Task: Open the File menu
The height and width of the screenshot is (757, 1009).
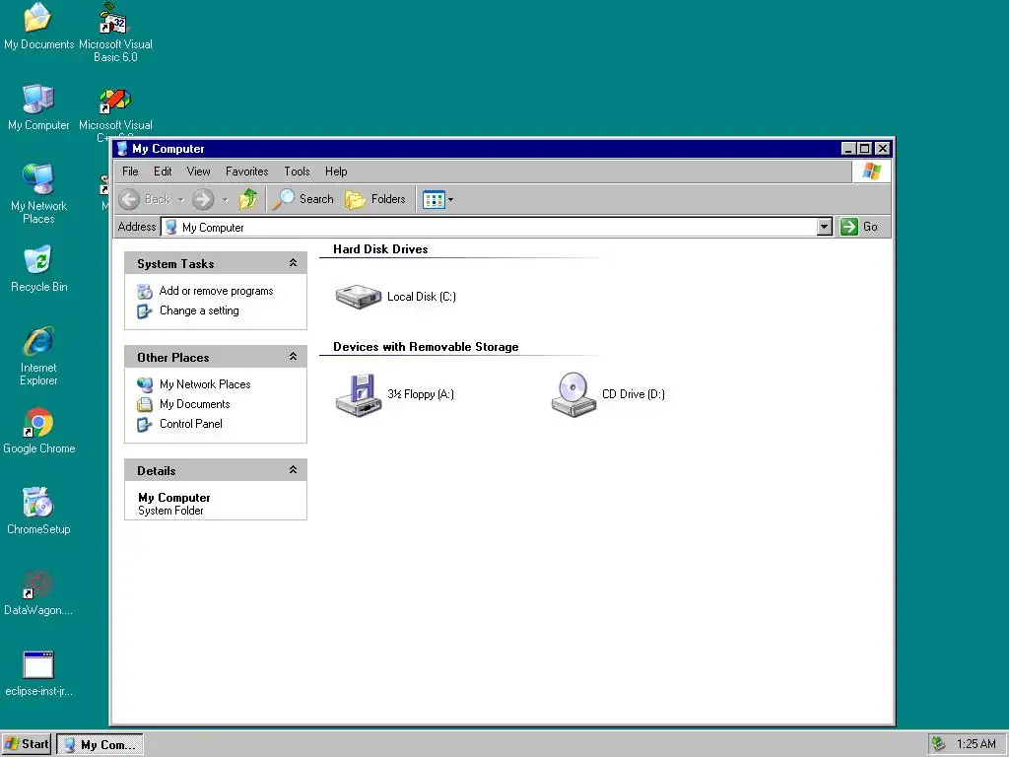Action: [130, 172]
